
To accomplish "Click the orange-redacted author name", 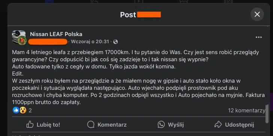I will point(48,42).
